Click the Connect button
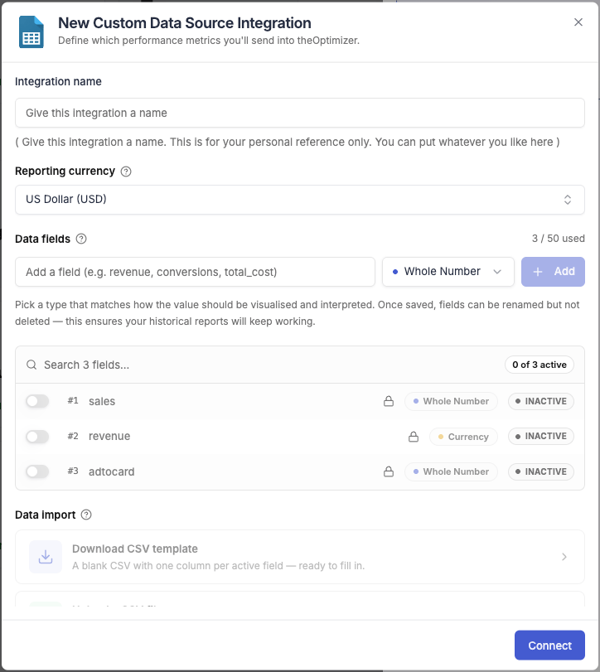 tap(549, 645)
